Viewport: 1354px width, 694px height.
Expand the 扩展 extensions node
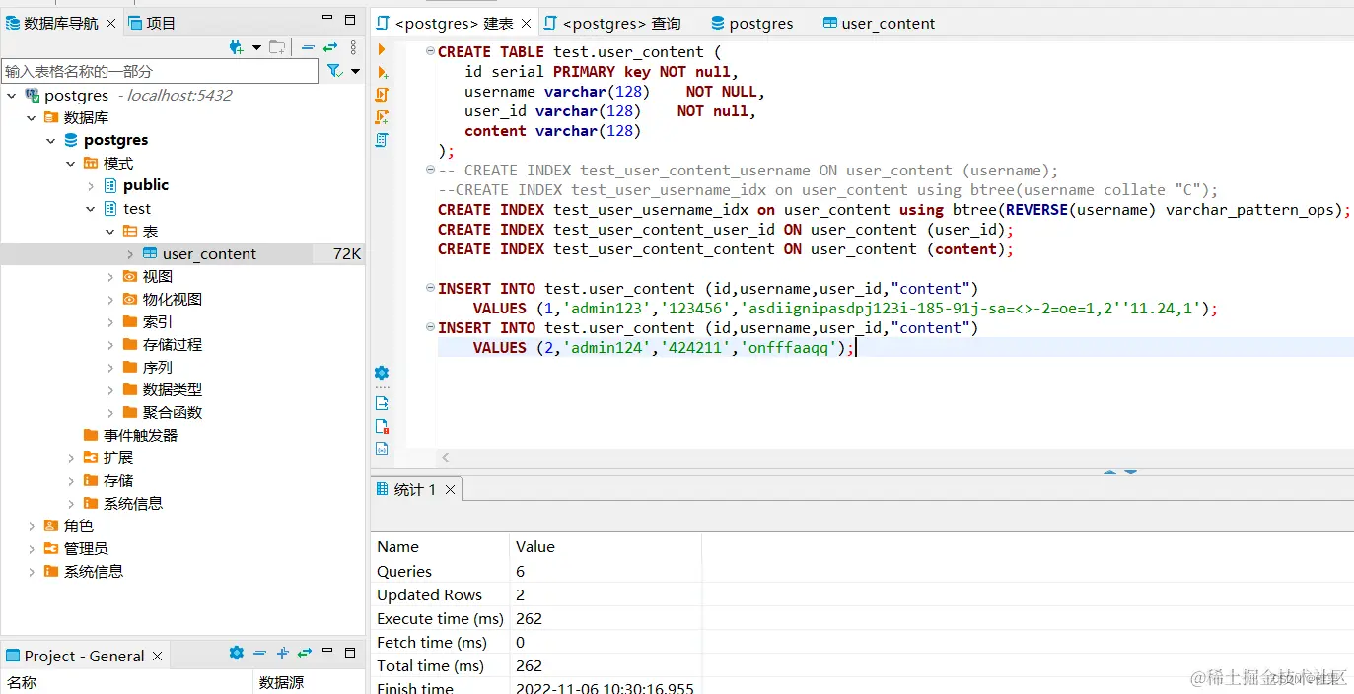[71, 458]
